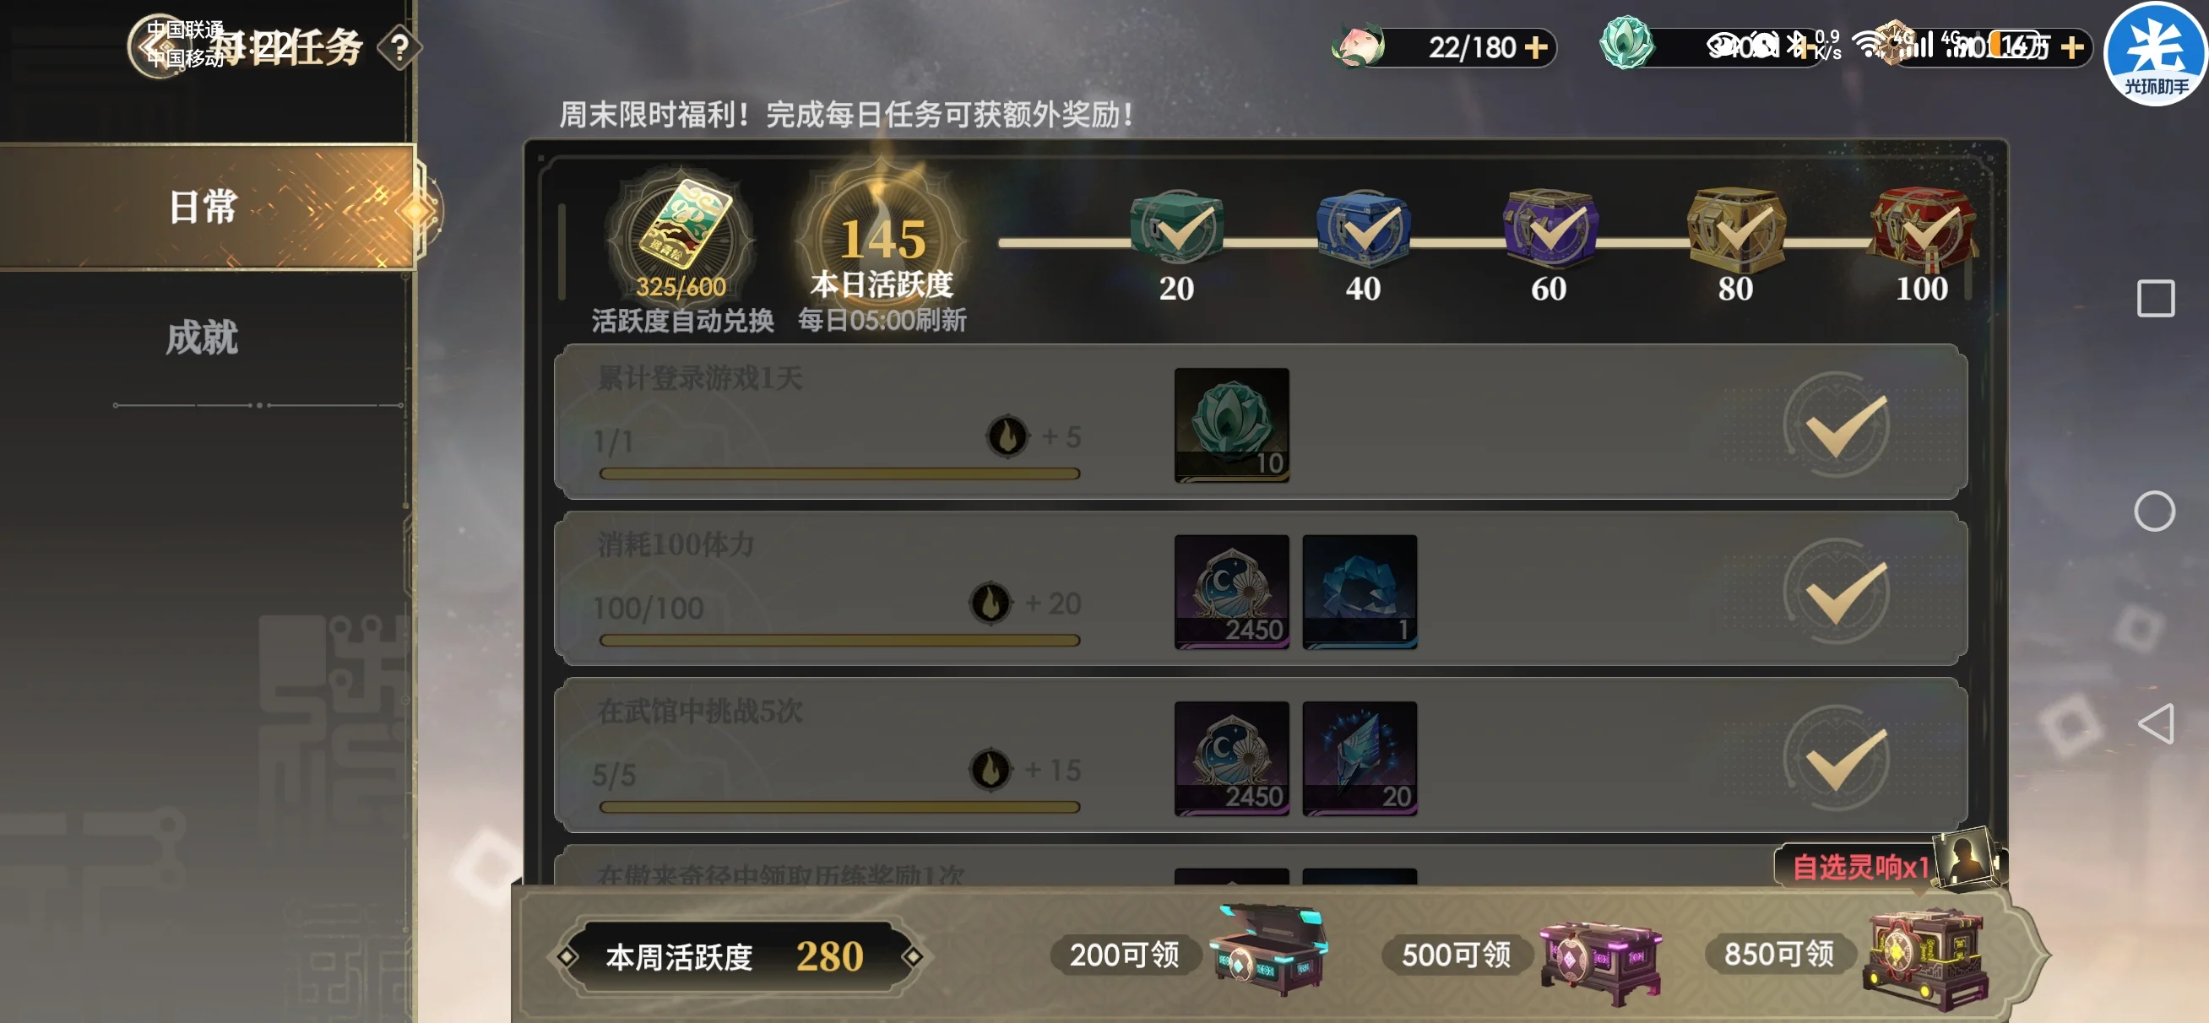The height and width of the screenshot is (1023, 2209).
Task: Add stamina with plus beside 22/180
Action: tap(1537, 47)
